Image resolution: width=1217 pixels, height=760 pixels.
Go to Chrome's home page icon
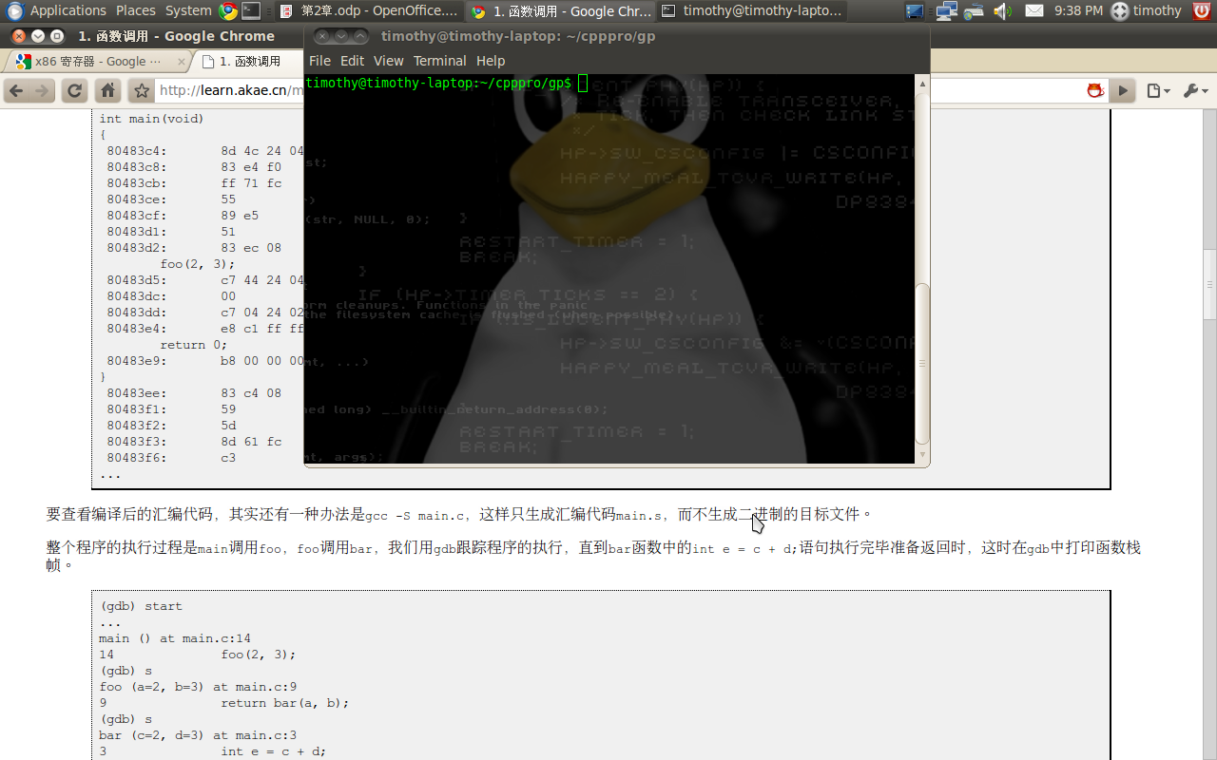(108, 91)
